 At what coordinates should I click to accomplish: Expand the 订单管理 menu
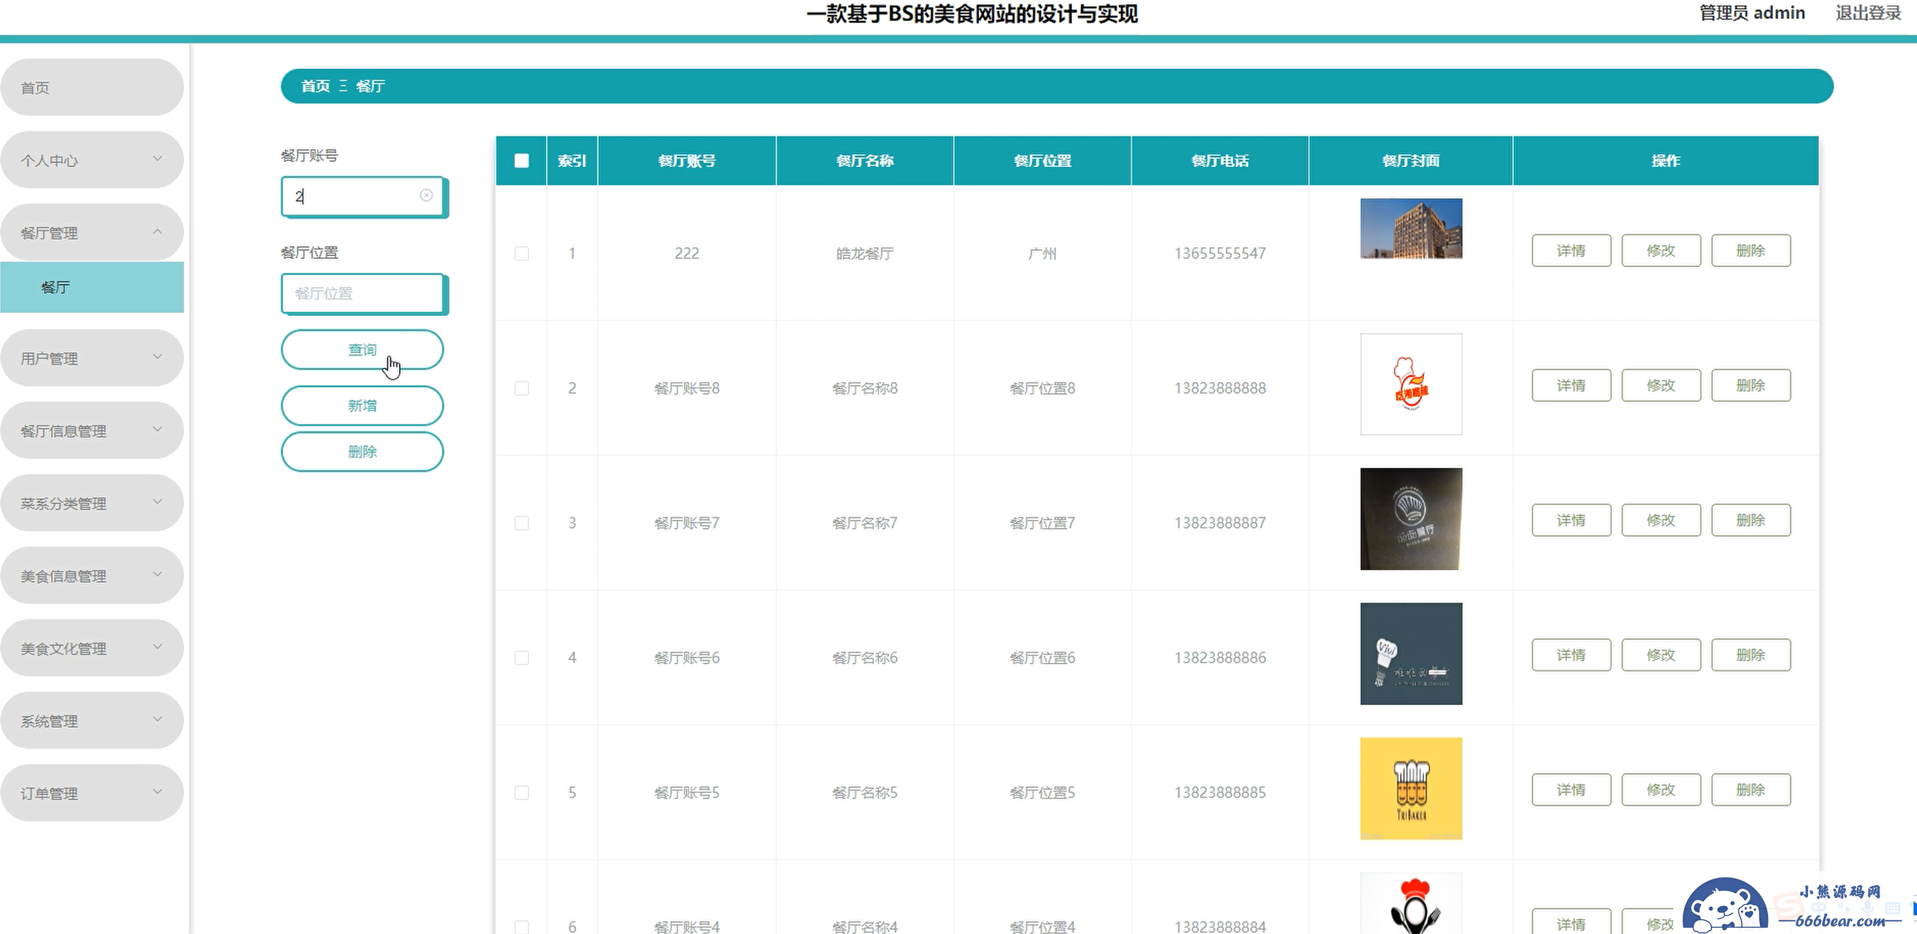click(91, 794)
